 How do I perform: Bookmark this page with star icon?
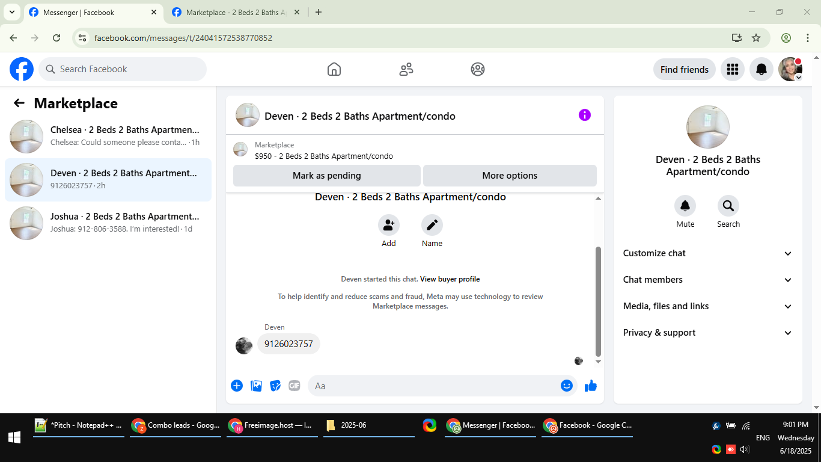tap(756, 38)
